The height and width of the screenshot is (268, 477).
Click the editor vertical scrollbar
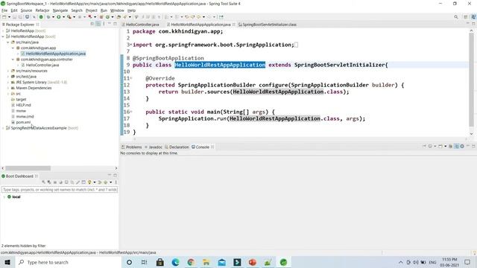click(x=472, y=80)
